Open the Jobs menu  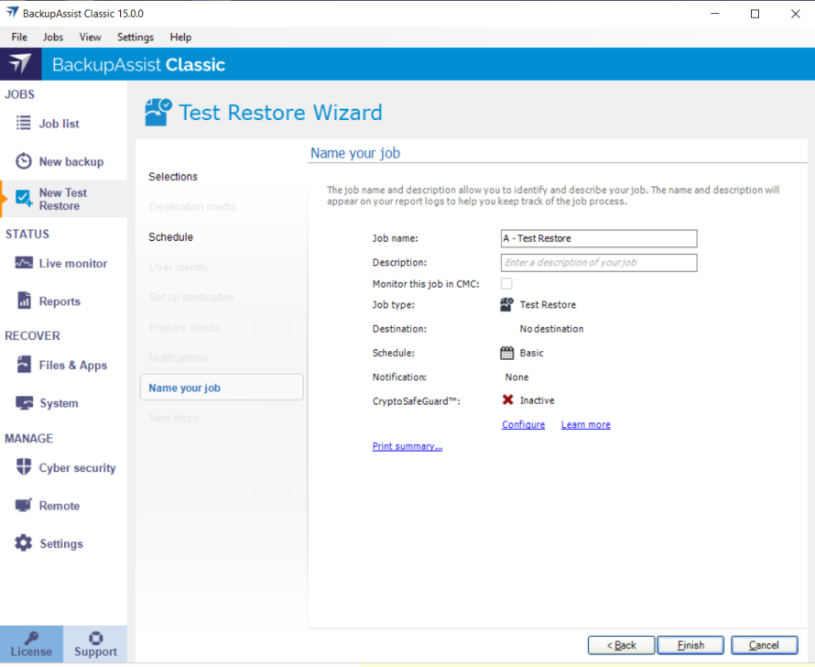click(x=53, y=38)
